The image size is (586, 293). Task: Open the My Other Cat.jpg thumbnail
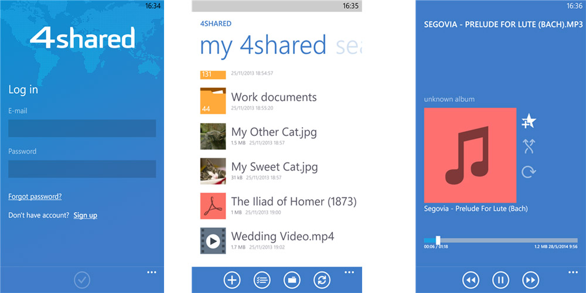[x=213, y=137]
